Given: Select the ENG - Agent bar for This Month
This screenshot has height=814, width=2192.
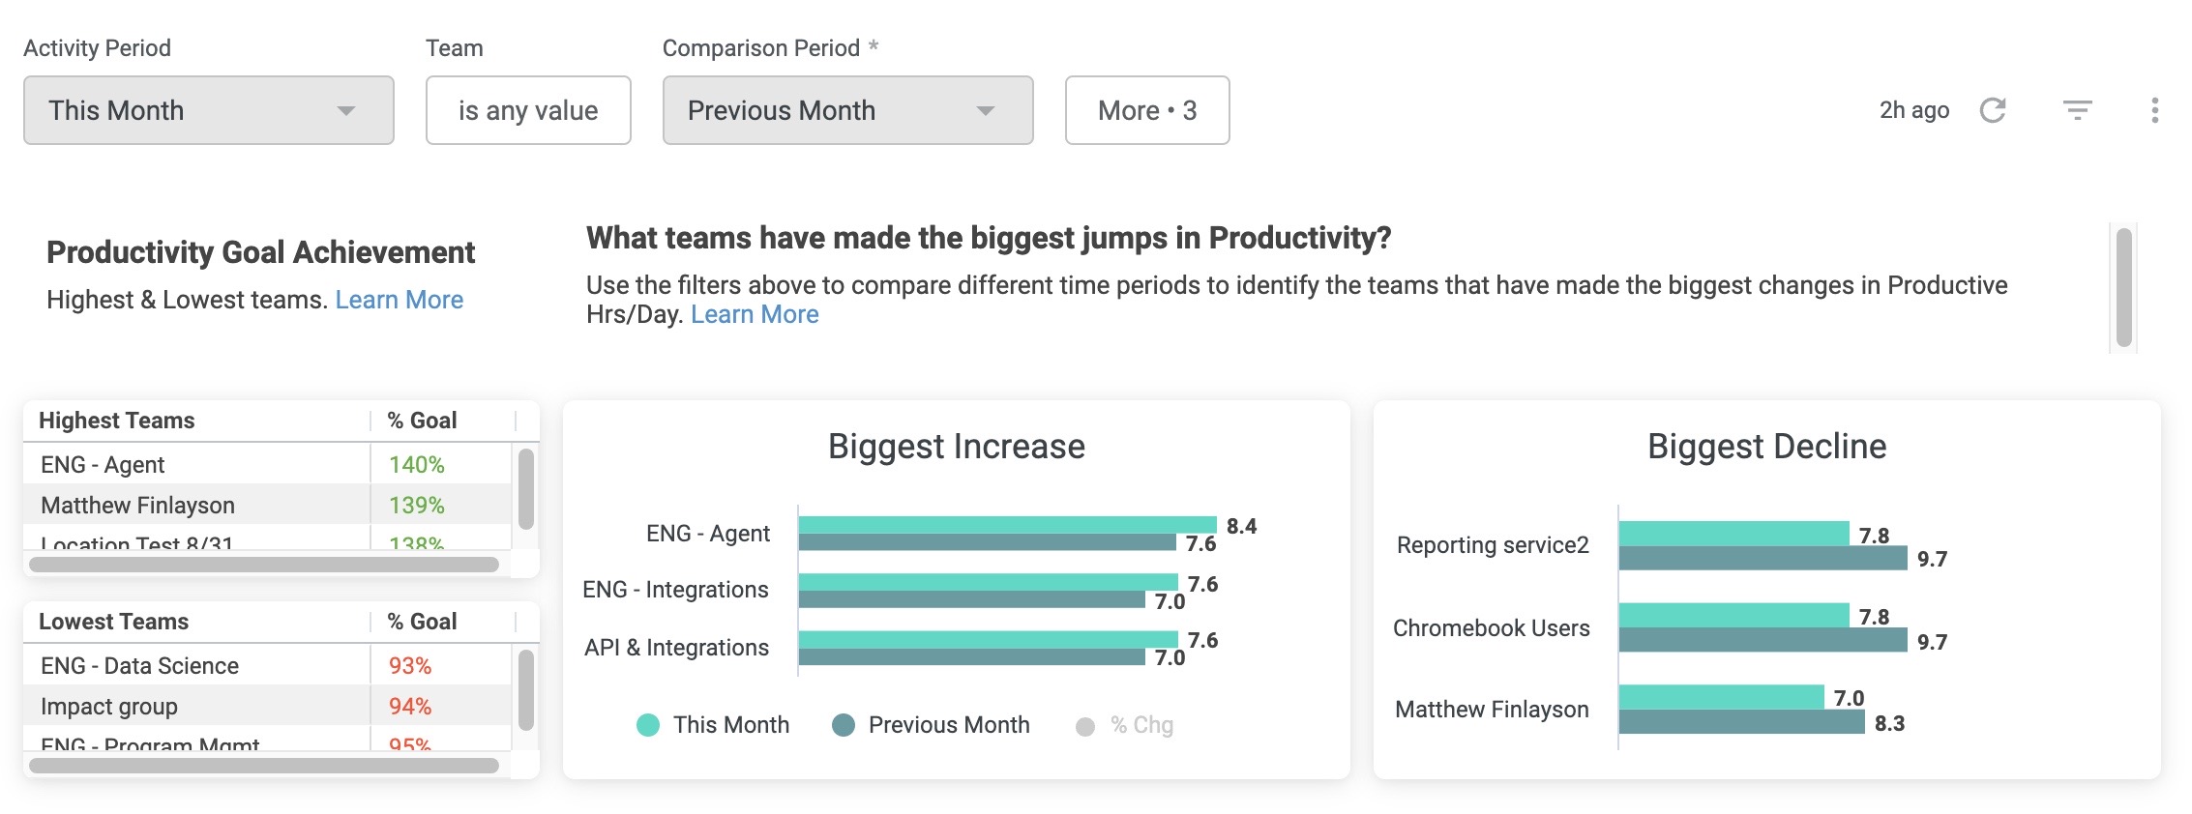Looking at the screenshot, I should 1007,525.
